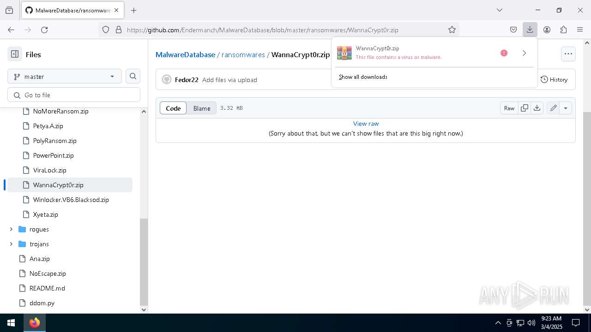
Task: Show hidden system tray icons
Action: tap(498, 323)
